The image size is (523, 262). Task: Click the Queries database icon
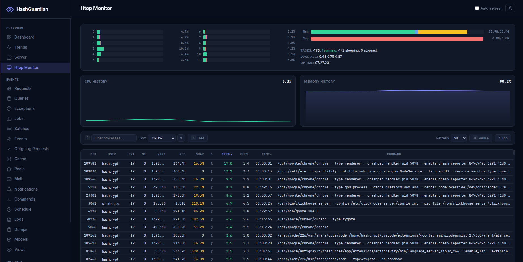pos(9,98)
